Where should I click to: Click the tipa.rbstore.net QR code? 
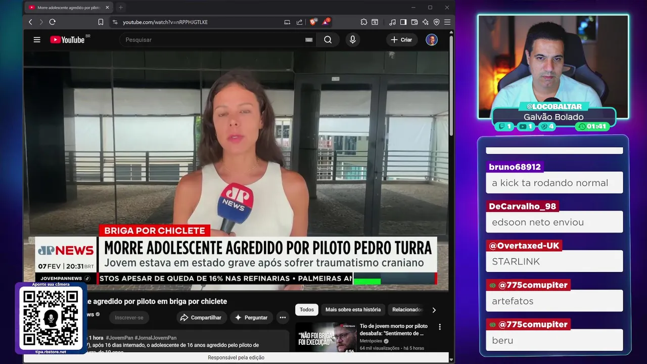point(51,318)
